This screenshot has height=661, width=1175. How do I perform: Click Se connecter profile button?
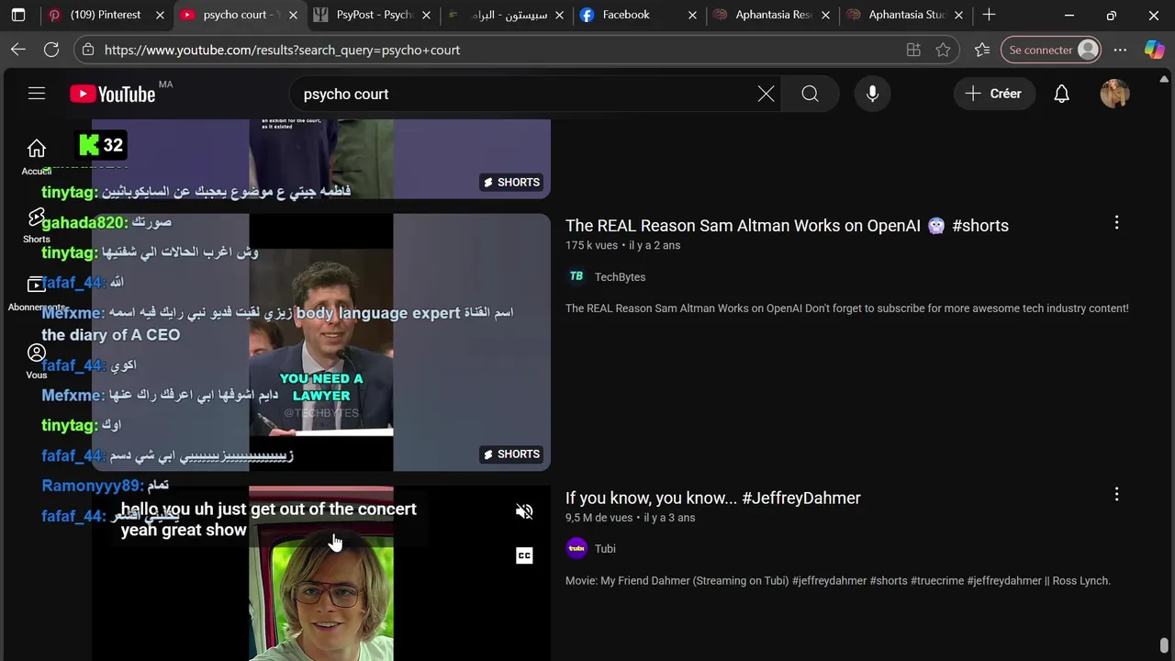[x=1051, y=50]
